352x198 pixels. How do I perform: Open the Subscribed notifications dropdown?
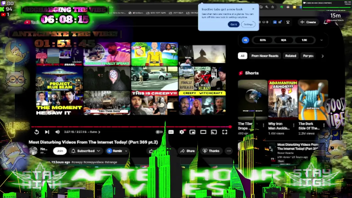click(86, 151)
